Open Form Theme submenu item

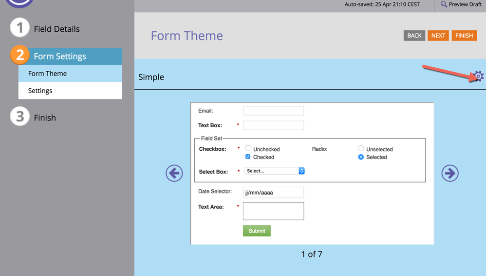[x=70, y=74]
